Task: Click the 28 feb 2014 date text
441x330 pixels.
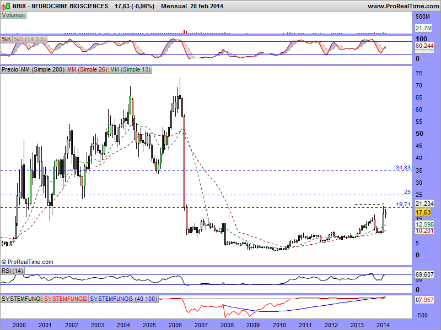Action: (207, 6)
